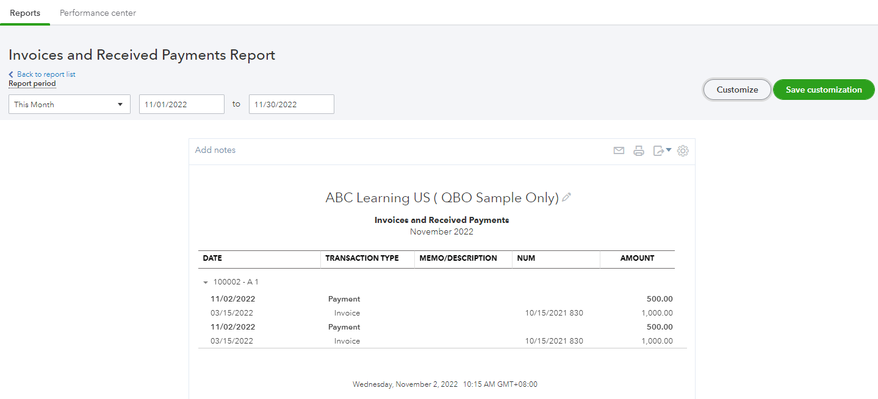
Task: Click the Back to report list link
Action: 46,74
